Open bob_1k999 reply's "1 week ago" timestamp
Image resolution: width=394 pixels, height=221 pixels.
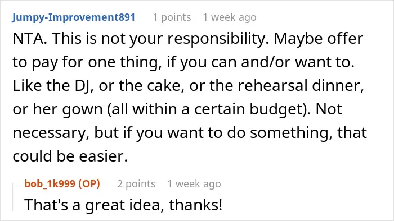(194, 184)
